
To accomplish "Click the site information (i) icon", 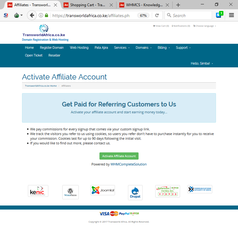I will coord(41,15).
